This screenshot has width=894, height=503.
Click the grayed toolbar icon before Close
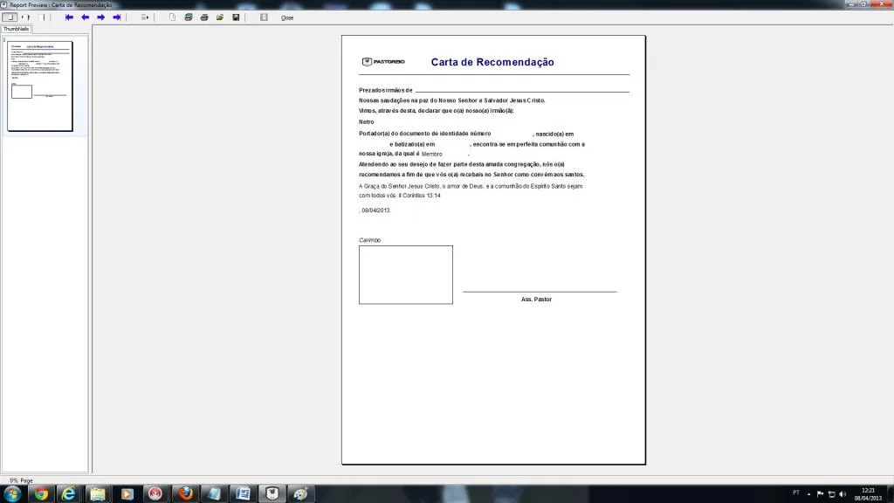(264, 17)
